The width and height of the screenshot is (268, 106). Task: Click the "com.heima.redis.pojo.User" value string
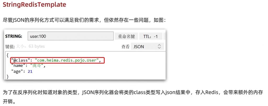[x=67, y=60]
